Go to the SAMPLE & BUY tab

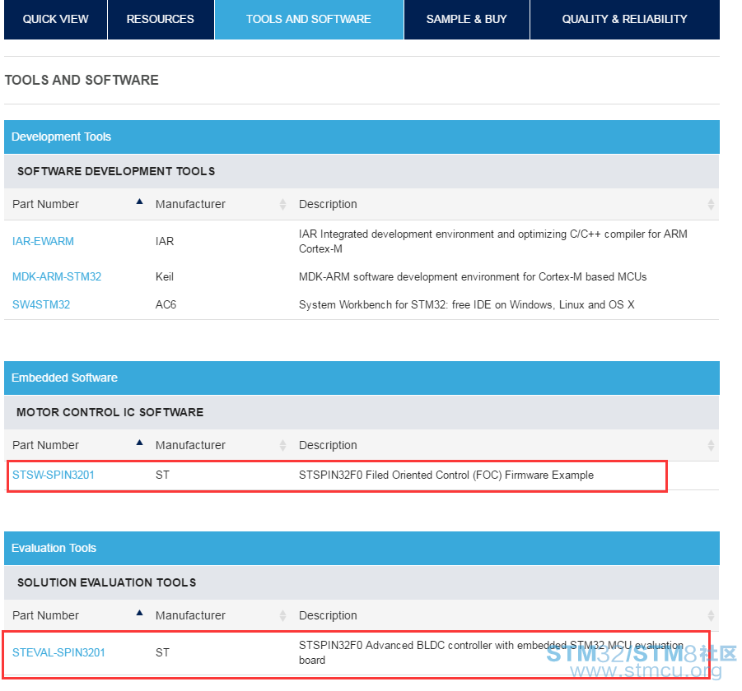(466, 20)
